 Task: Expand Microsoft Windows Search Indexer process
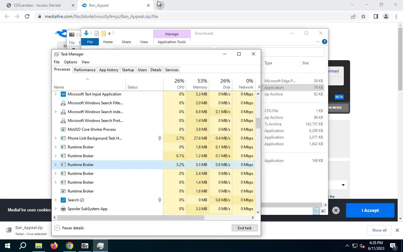coord(56,112)
